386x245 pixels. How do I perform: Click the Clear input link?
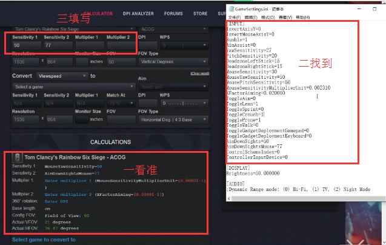[200, 73]
